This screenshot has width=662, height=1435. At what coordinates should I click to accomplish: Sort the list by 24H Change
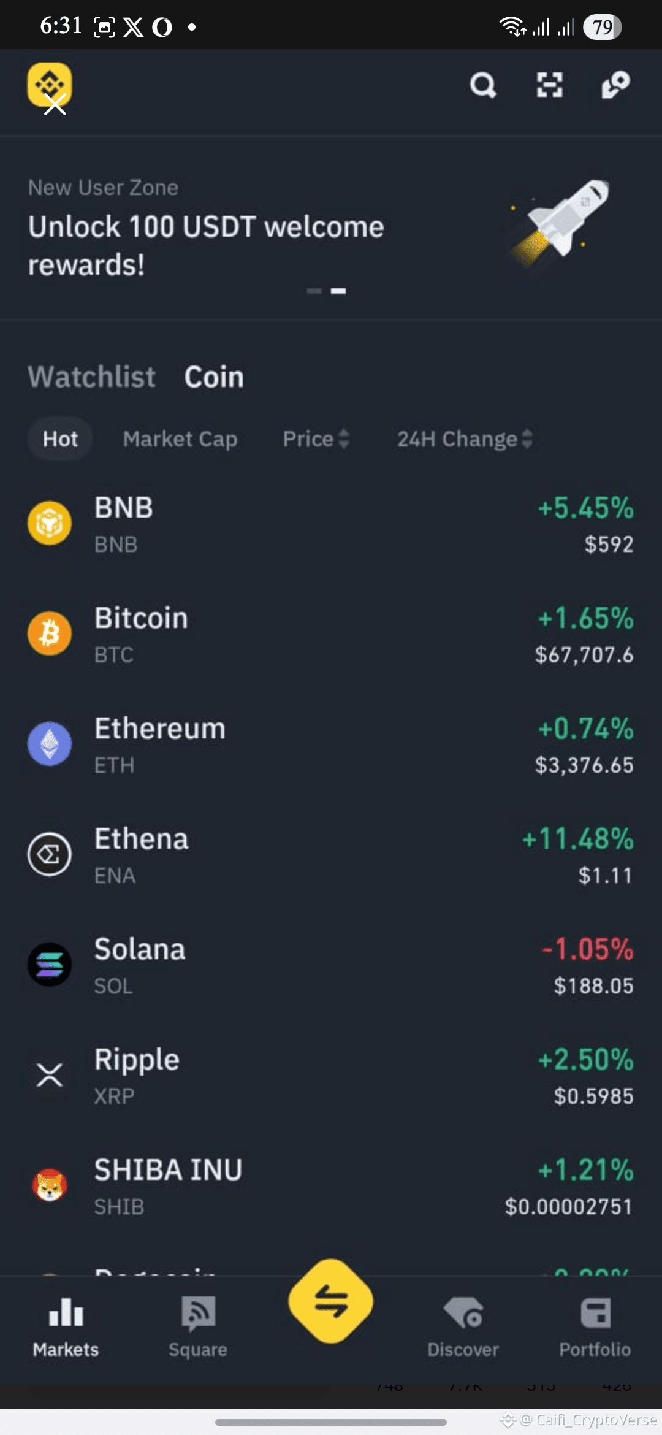click(465, 439)
